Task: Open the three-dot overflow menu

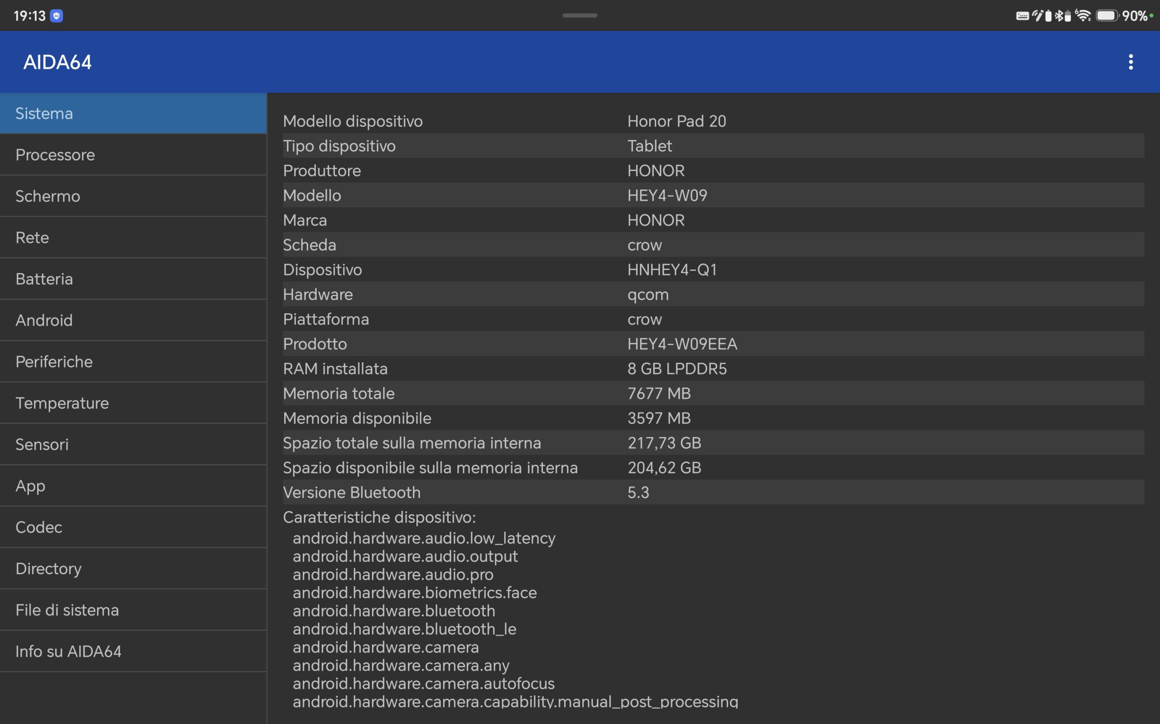Action: coord(1131,62)
